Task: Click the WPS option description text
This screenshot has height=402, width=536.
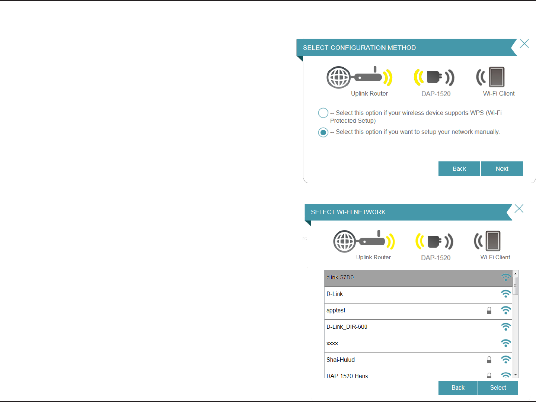Action: point(416,117)
